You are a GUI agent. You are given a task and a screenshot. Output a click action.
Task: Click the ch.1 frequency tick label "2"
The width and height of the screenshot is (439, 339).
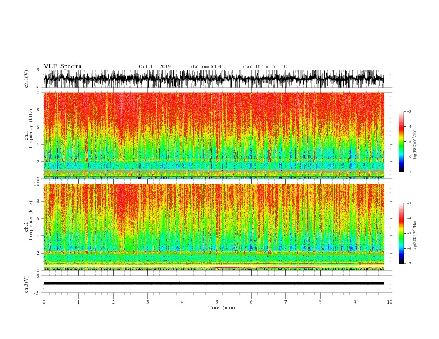click(38, 161)
